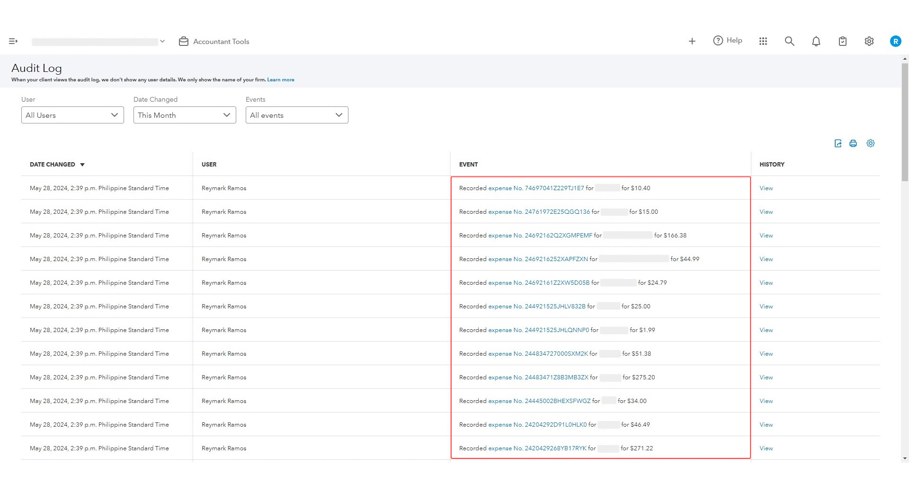Image resolution: width=909 pixels, height=491 pixels.
Task: Click the scrollbar up arrow
Action: click(x=905, y=59)
